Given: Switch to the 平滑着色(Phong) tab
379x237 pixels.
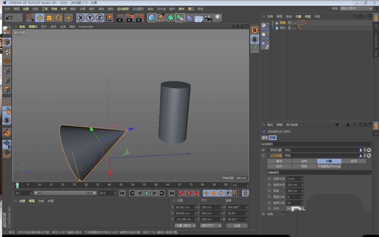Looking at the screenshot, I should click(x=329, y=166).
